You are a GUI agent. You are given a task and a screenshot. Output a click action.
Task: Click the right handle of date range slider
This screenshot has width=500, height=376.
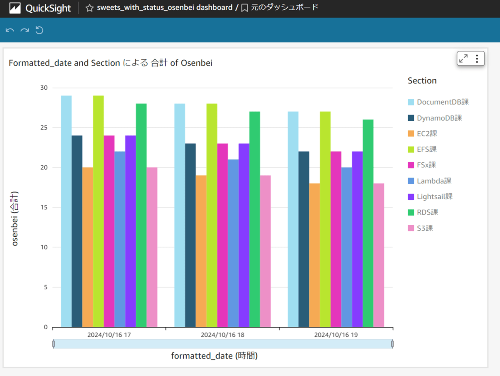pos(392,344)
